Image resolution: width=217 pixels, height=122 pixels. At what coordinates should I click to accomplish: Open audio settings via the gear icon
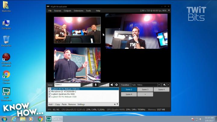pos(116,85)
